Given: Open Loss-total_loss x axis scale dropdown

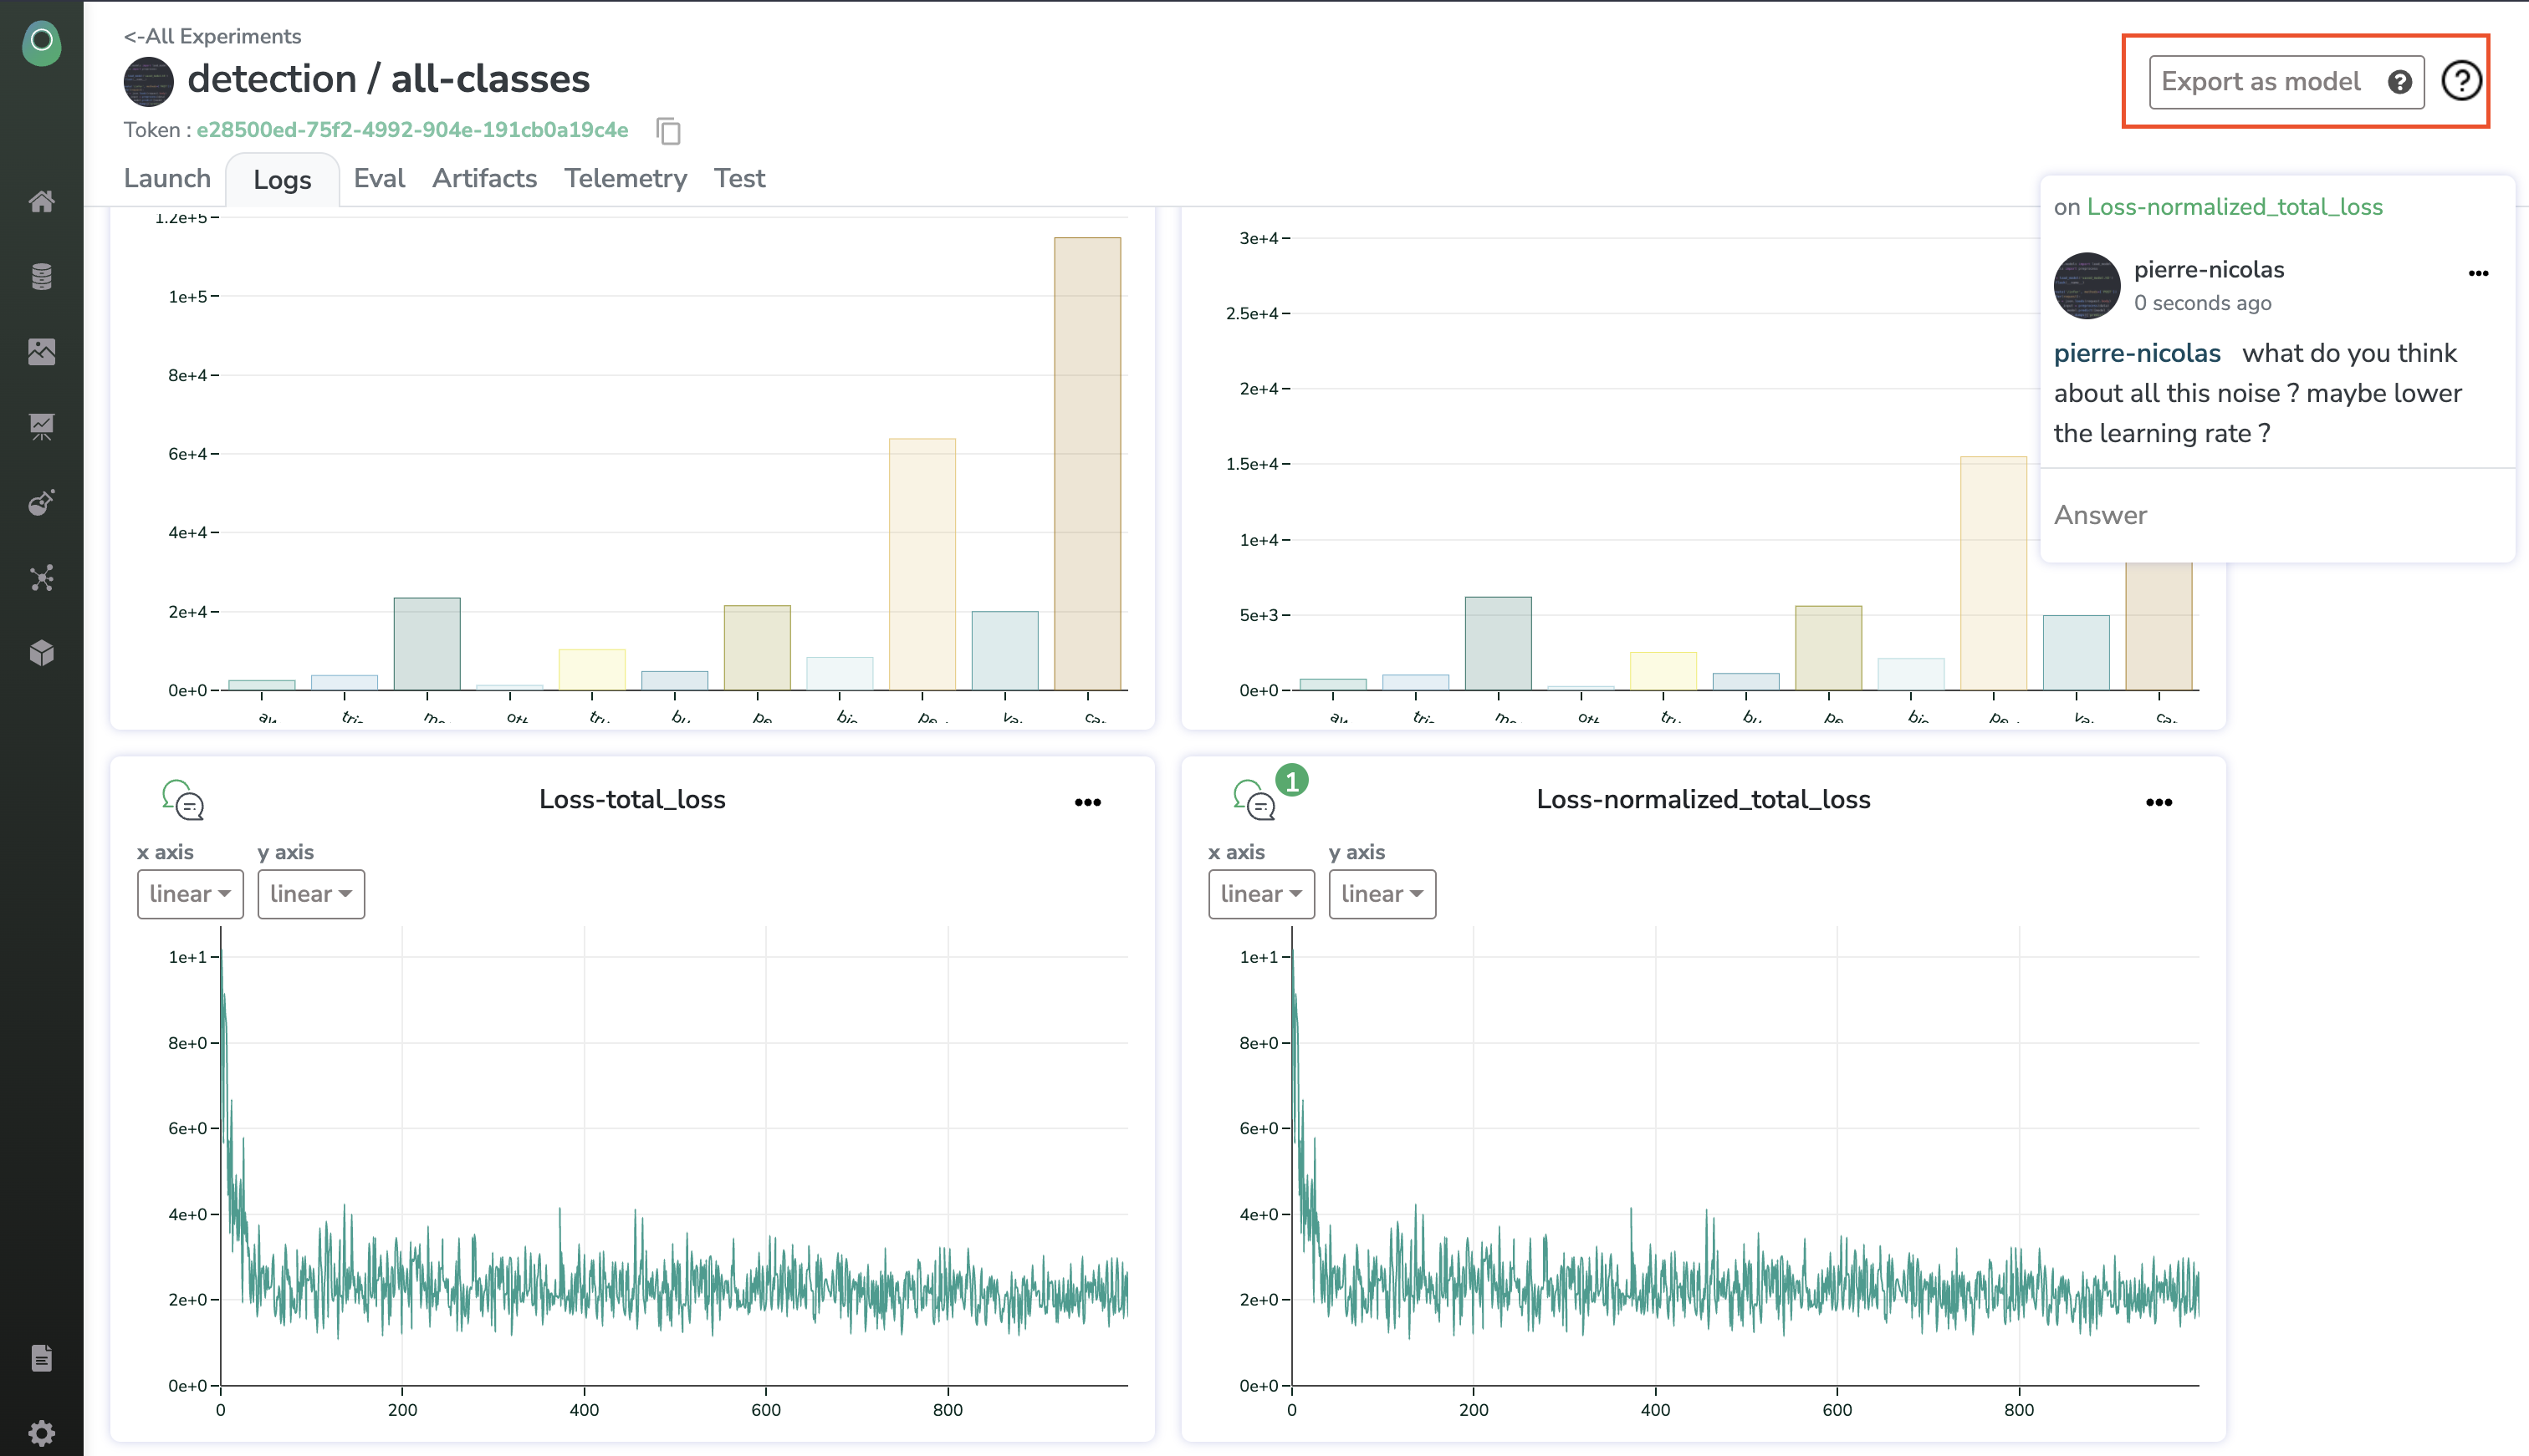Looking at the screenshot, I should 190,894.
